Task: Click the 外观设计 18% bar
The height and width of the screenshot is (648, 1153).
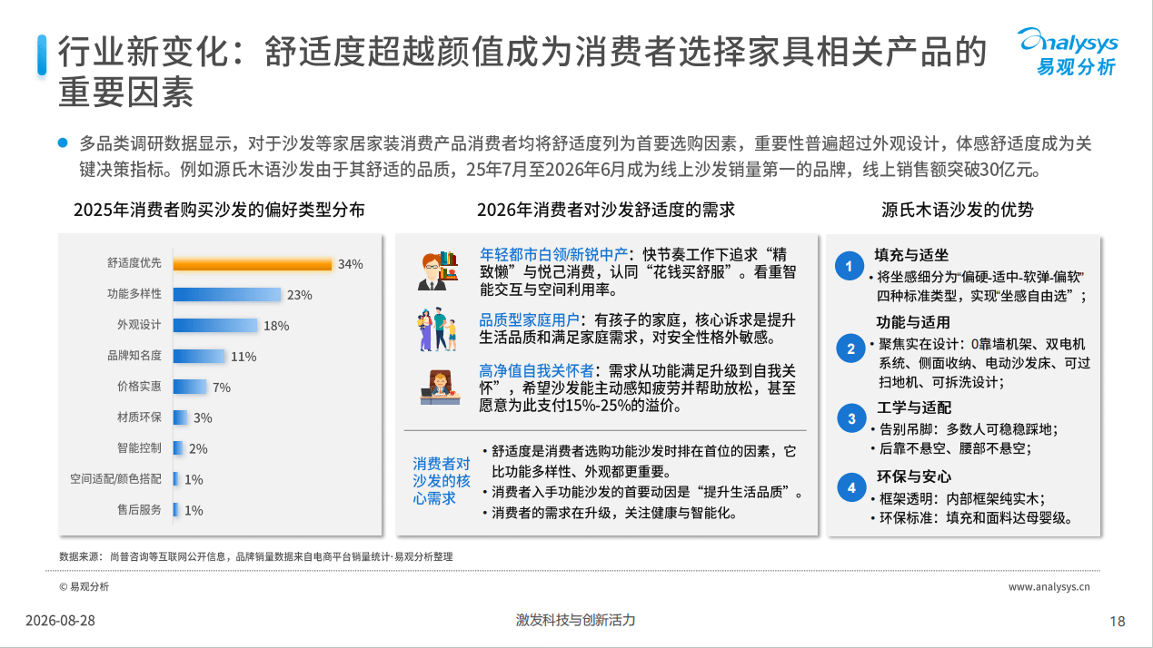Action: [215, 325]
